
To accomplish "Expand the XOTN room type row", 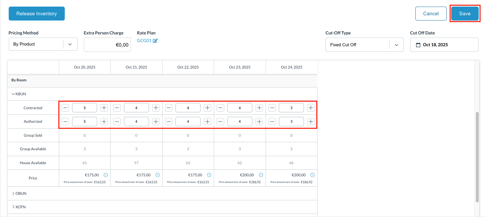I will point(14,207).
